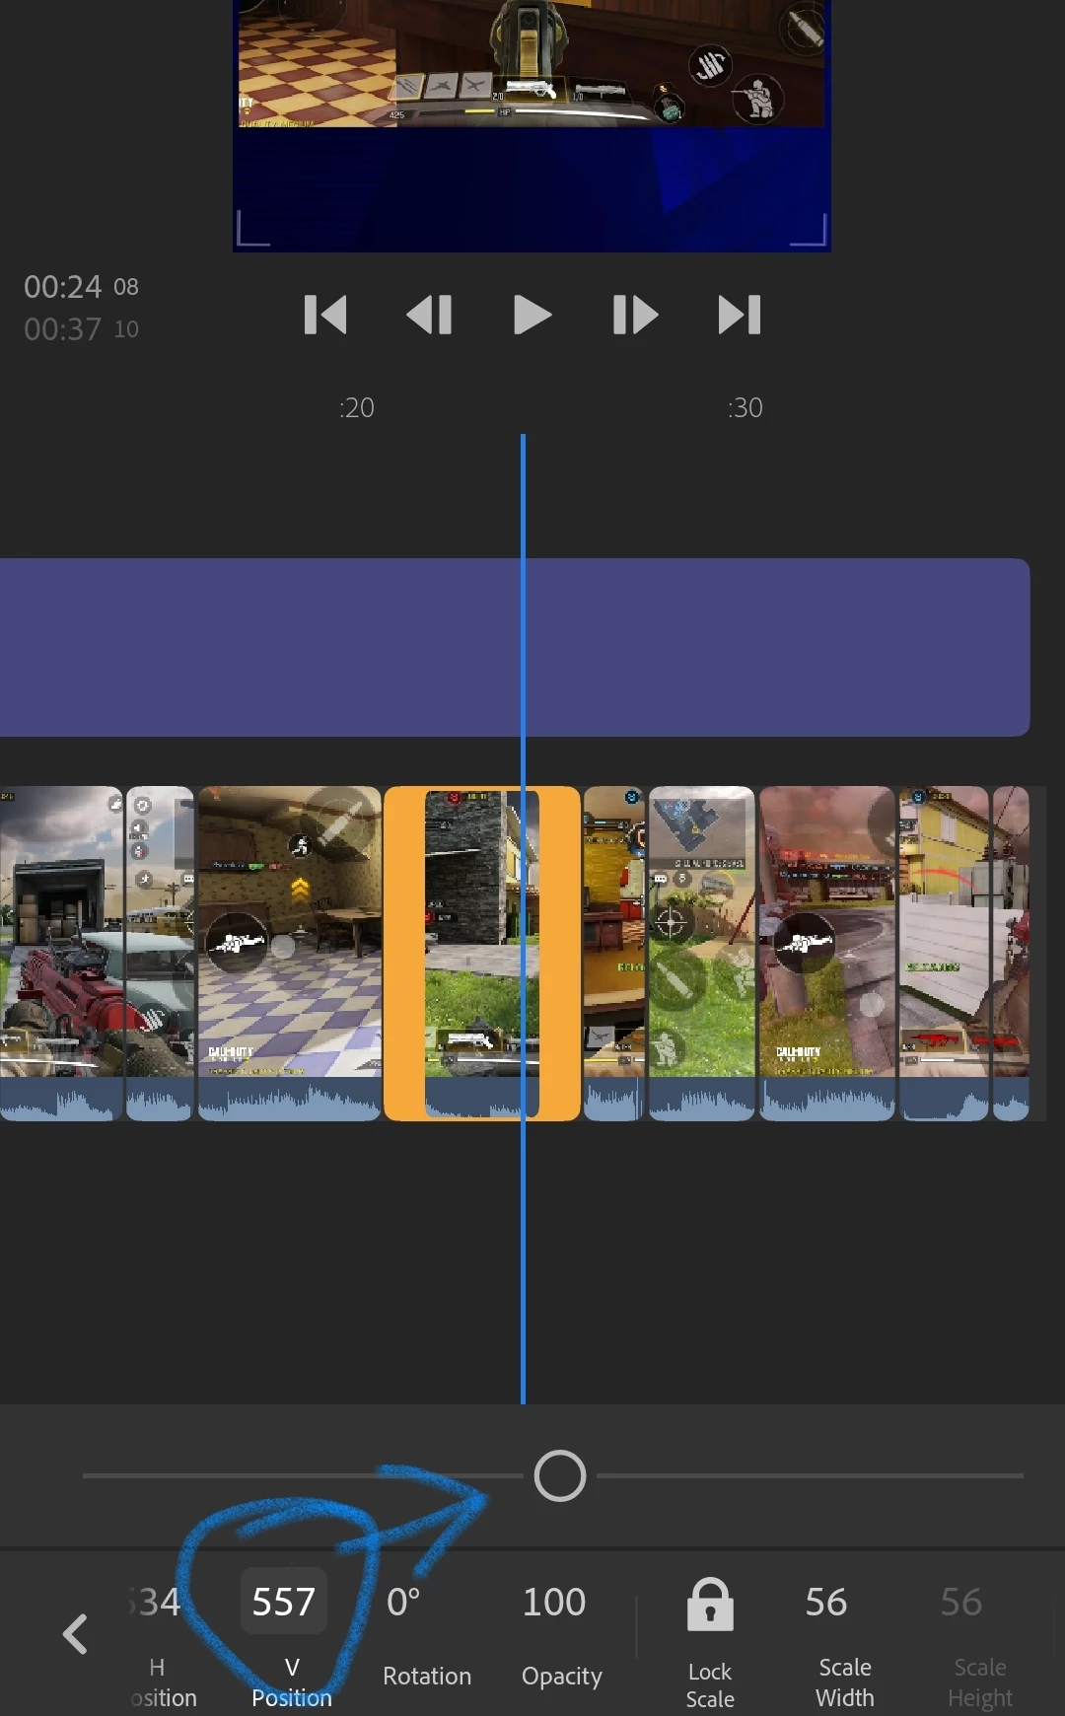Step forward one frame
The image size is (1065, 1716).
pos(635,316)
